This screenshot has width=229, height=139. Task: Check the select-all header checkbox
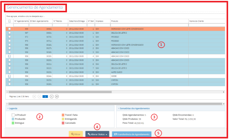tap(10, 21)
